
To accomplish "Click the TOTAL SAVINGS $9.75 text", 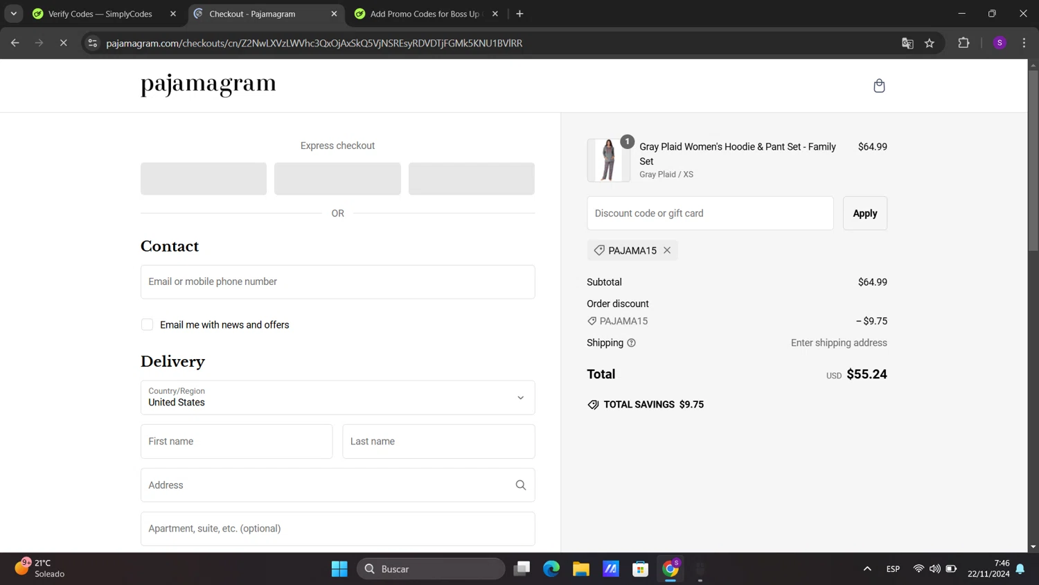I will pyautogui.click(x=653, y=405).
